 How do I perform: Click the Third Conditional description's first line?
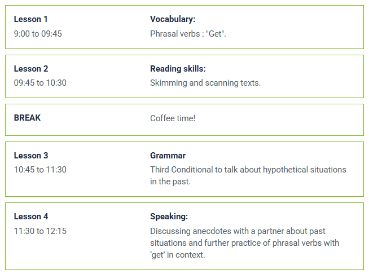coord(248,170)
